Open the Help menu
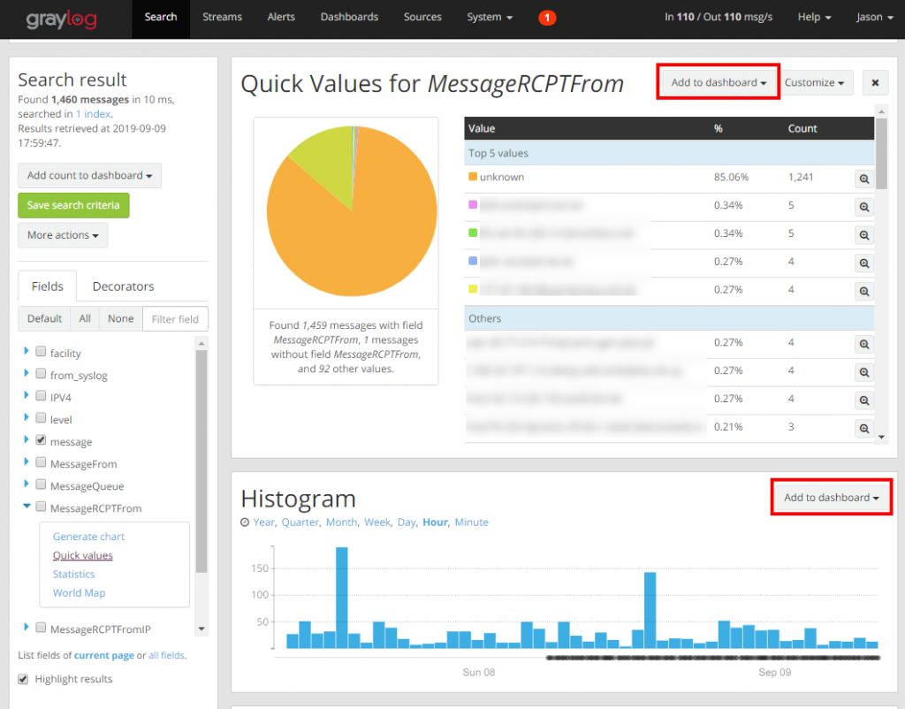 814,18
